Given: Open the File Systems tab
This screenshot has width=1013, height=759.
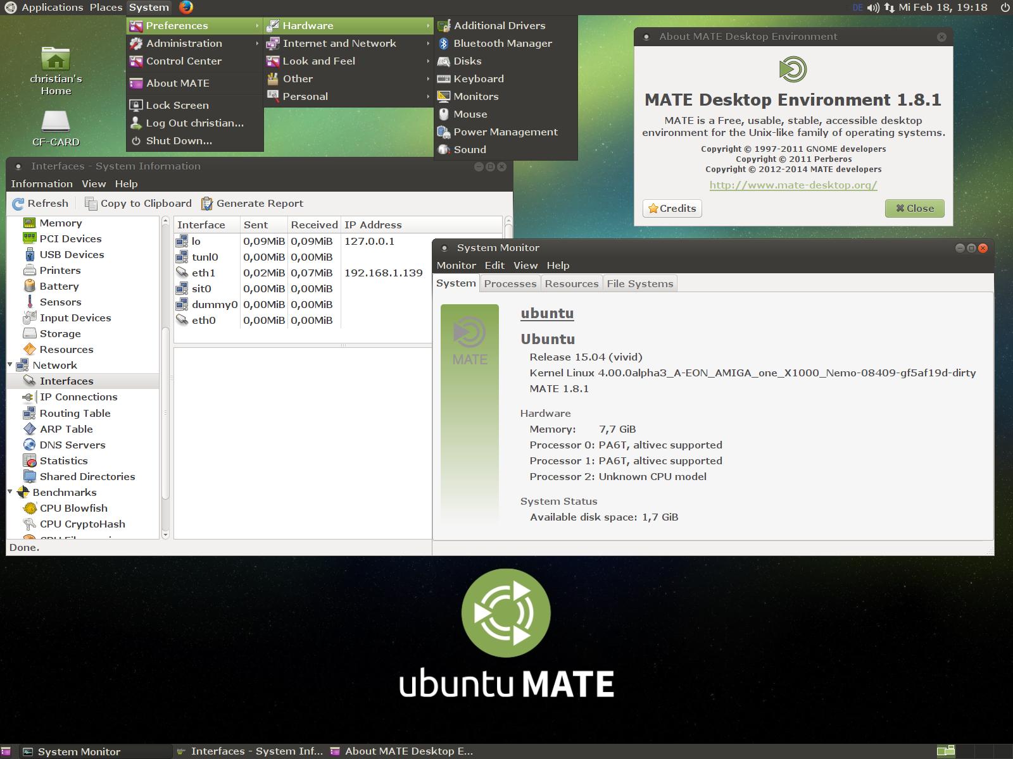Looking at the screenshot, I should [x=639, y=283].
